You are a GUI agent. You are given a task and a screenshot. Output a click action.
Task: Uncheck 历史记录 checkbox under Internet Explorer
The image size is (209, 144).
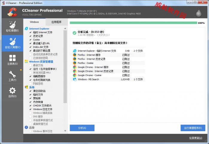pyautogui.click(x=30, y=36)
